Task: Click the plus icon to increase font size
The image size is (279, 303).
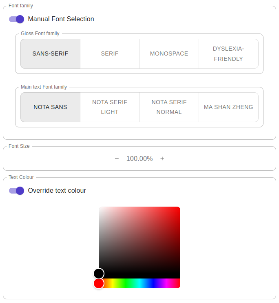Action: tap(162, 159)
